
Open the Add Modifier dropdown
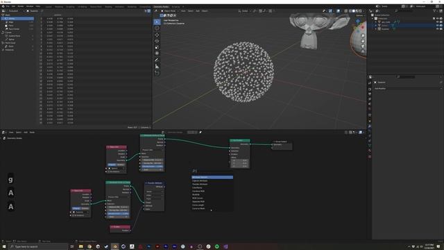[x=407, y=88]
